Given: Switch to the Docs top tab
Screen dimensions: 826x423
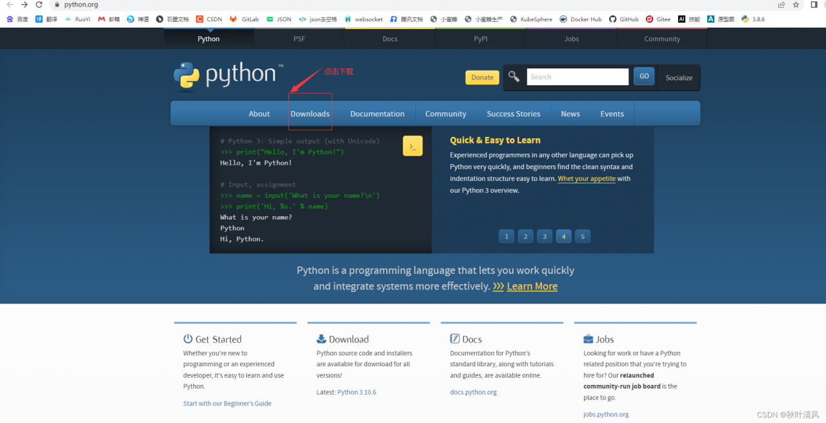Looking at the screenshot, I should 390,39.
